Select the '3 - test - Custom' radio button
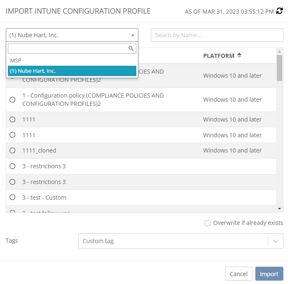 click(x=12, y=197)
